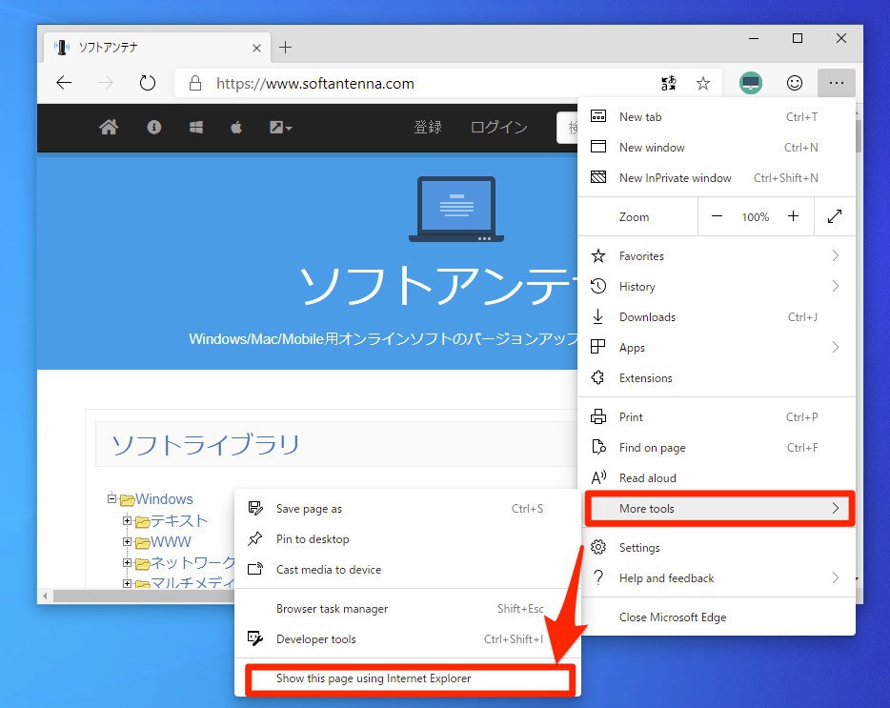Expand the テキスト tree folder
The height and width of the screenshot is (708, 890).
pos(127,520)
